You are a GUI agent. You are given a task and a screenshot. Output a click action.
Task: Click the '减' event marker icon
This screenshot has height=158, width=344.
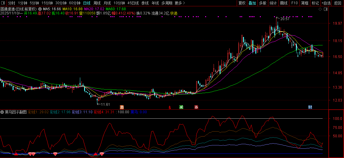[x=181, y=107]
